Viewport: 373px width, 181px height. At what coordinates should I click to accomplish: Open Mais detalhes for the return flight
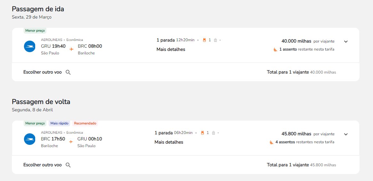click(169, 142)
